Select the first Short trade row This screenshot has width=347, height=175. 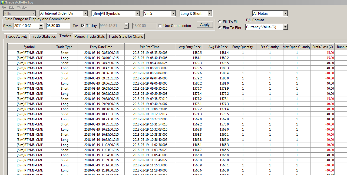click(x=64, y=53)
